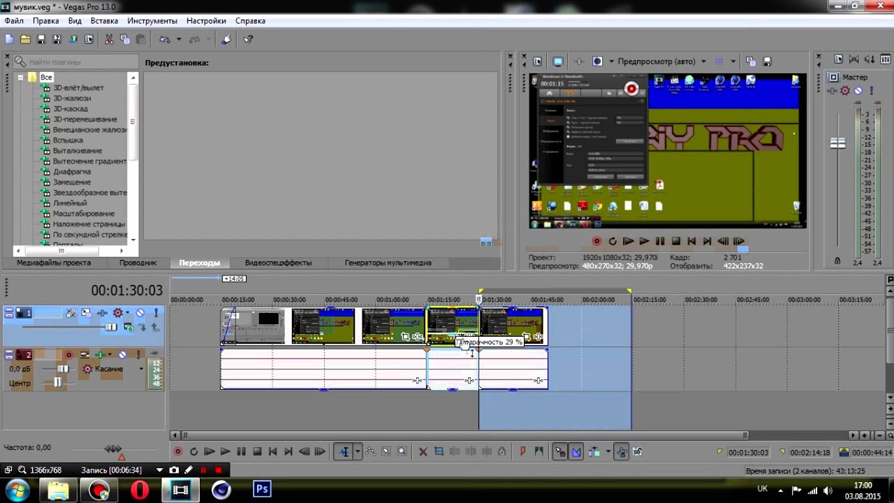This screenshot has height=503, width=894.
Task: Paste using the clipboard toolbar icon
Action: (x=140, y=40)
